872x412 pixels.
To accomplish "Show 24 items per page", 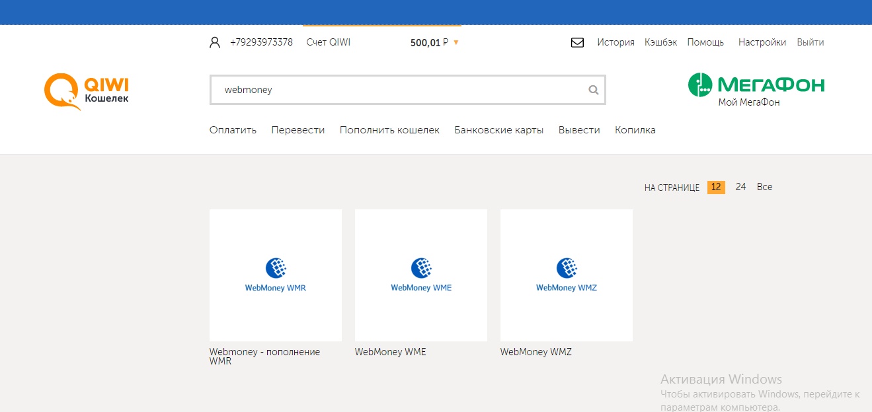I will tap(740, 188).
